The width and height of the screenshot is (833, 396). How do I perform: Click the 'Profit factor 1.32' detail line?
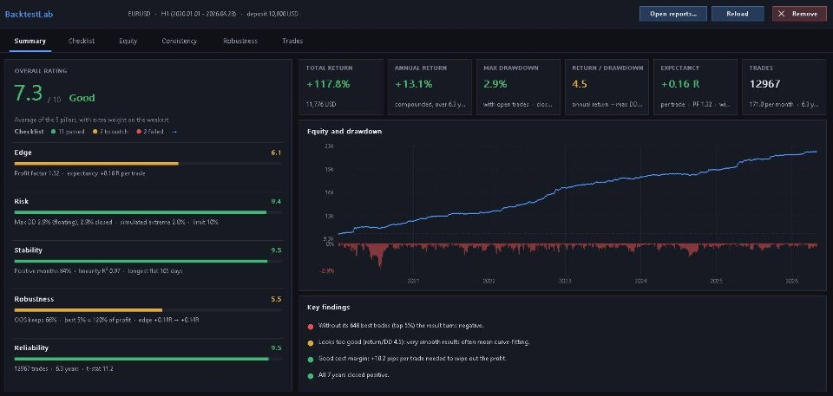pyautogui.click(x=80, y=173)
